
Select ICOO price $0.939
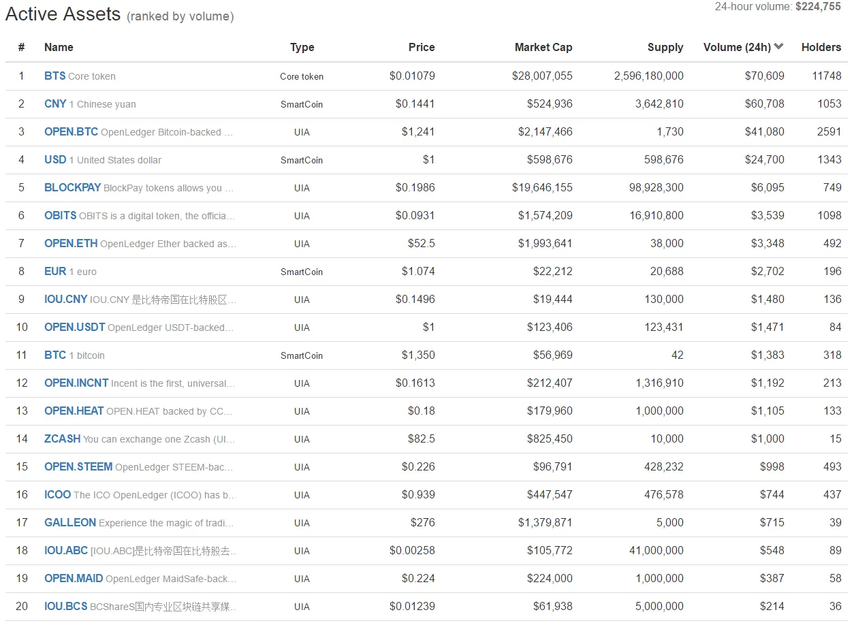pos(418,495)
